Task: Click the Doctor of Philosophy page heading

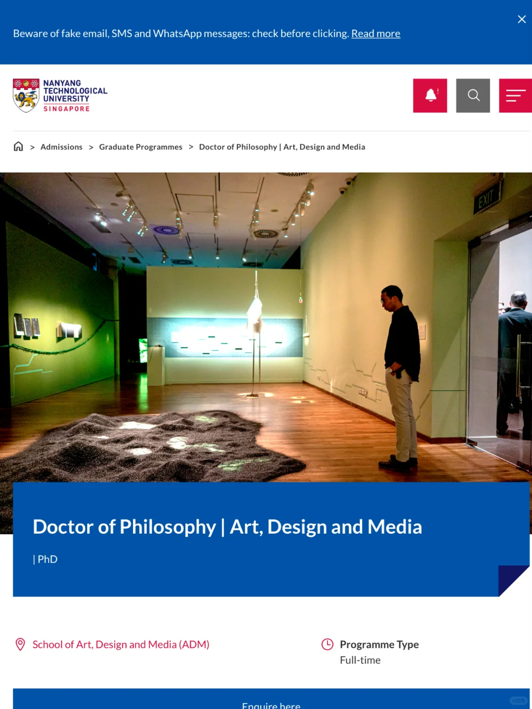Action: (x=228, y=527)
